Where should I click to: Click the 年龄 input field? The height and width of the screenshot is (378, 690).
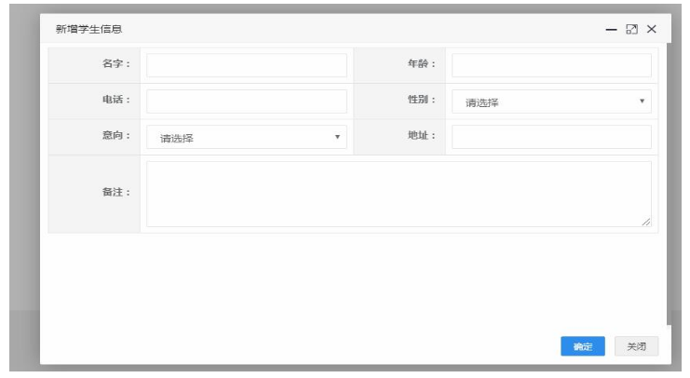pos(551,65)
